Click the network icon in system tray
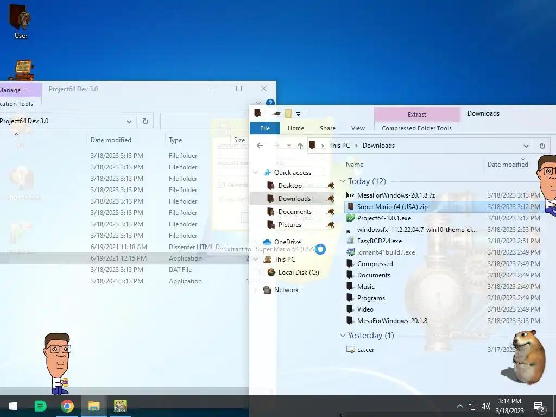The image size is (556, 417). click(x=473, y=406)
